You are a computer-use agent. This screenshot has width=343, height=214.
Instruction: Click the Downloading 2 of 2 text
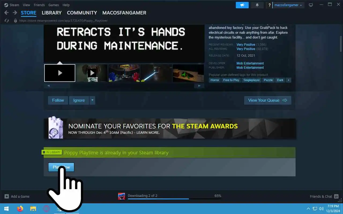tap(143, 196)
